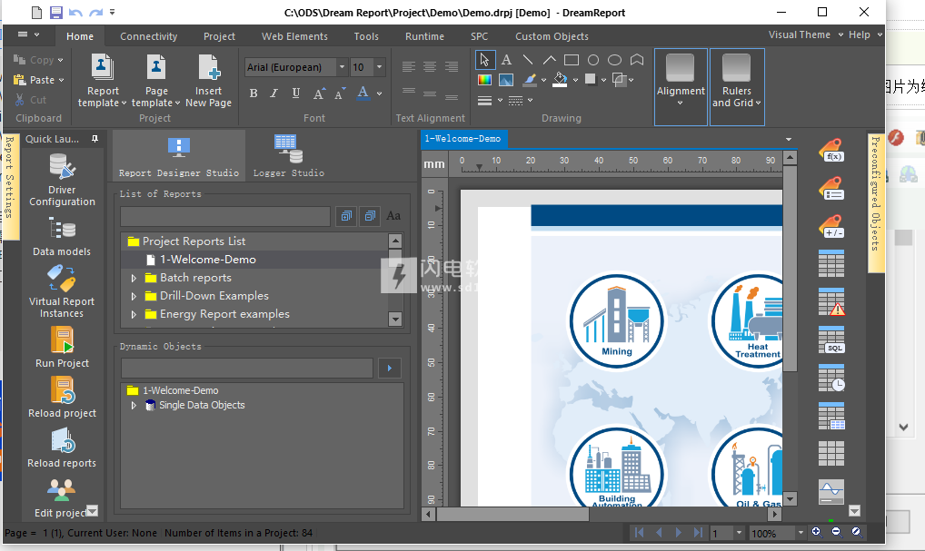The height and width of the screenshot is (551, 925).
Task: Click Insert New Page button
Action: click(208, 82)
